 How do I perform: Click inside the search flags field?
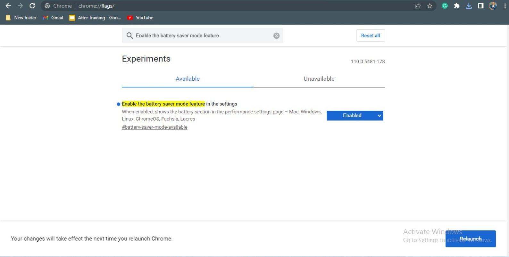click(x=203, y=36)
